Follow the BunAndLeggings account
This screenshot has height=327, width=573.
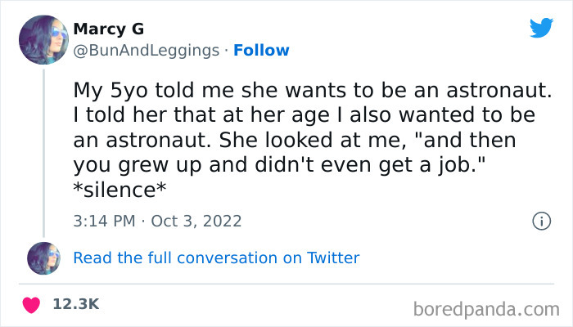tap(261, 50)
